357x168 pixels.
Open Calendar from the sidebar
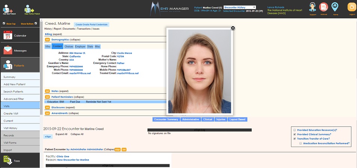20,36
